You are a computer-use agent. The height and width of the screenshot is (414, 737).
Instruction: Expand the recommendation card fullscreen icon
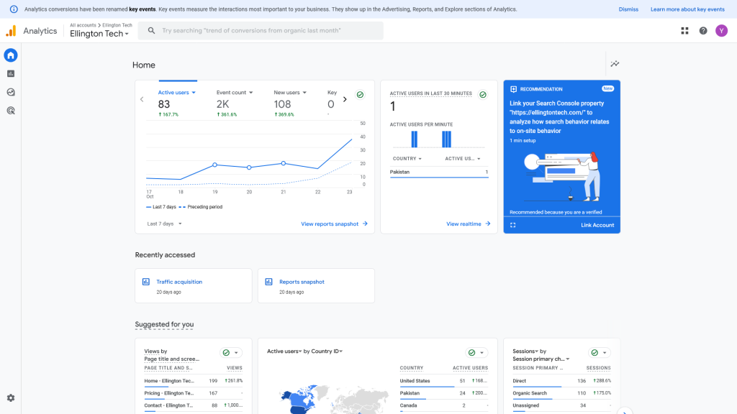click(x=512, y=225)
